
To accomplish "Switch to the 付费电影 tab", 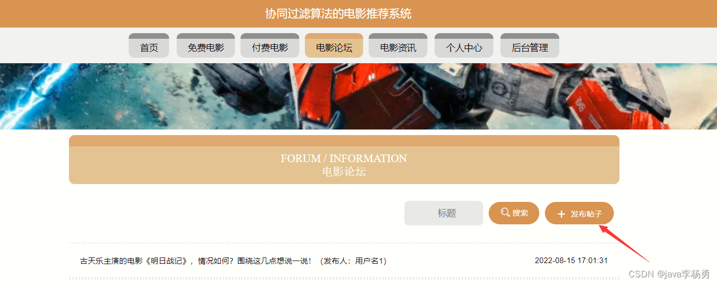I will click(270, 45).
